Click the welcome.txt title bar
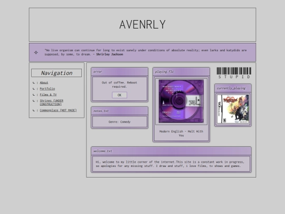 171,151
